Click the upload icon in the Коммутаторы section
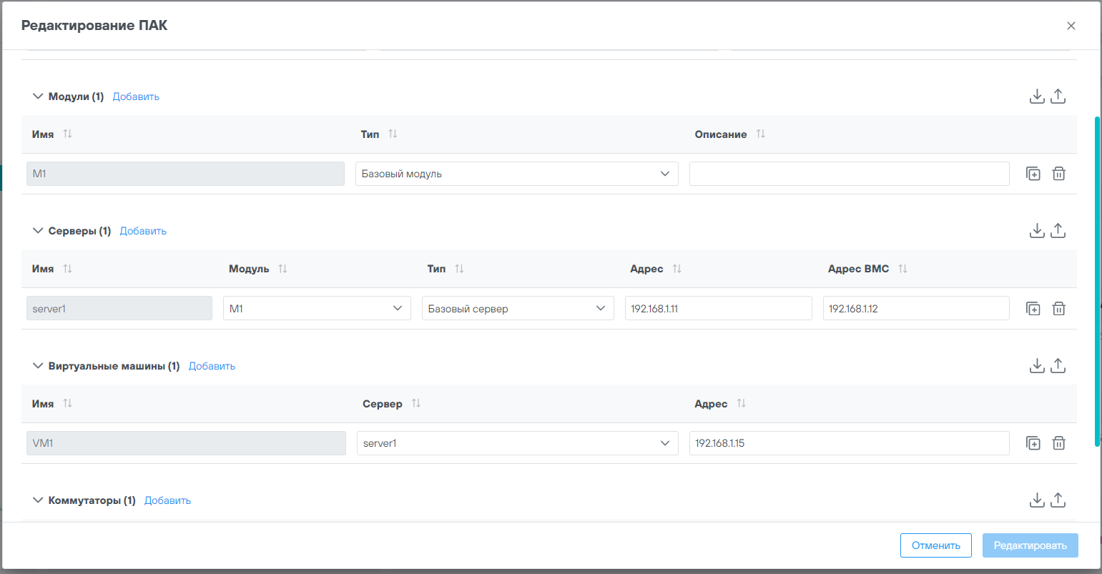Screen dimensions: 1102x574 1058,500
